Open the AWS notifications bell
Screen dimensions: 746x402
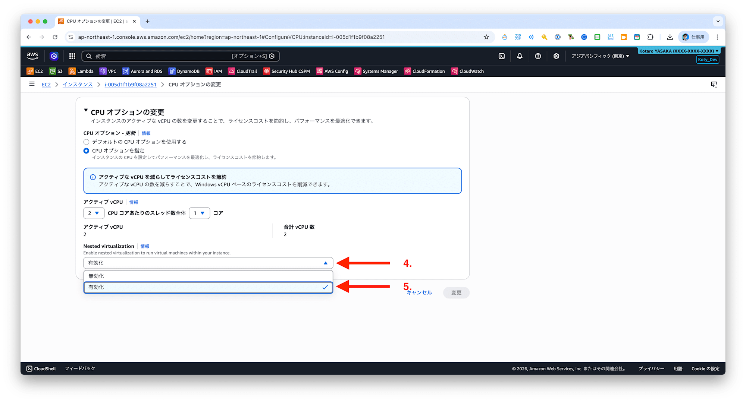(519, 56)
